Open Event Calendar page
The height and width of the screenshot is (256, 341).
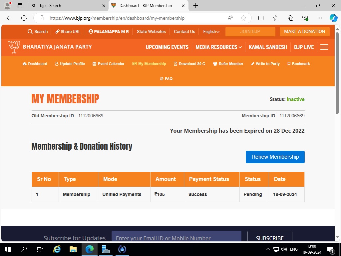109,64
